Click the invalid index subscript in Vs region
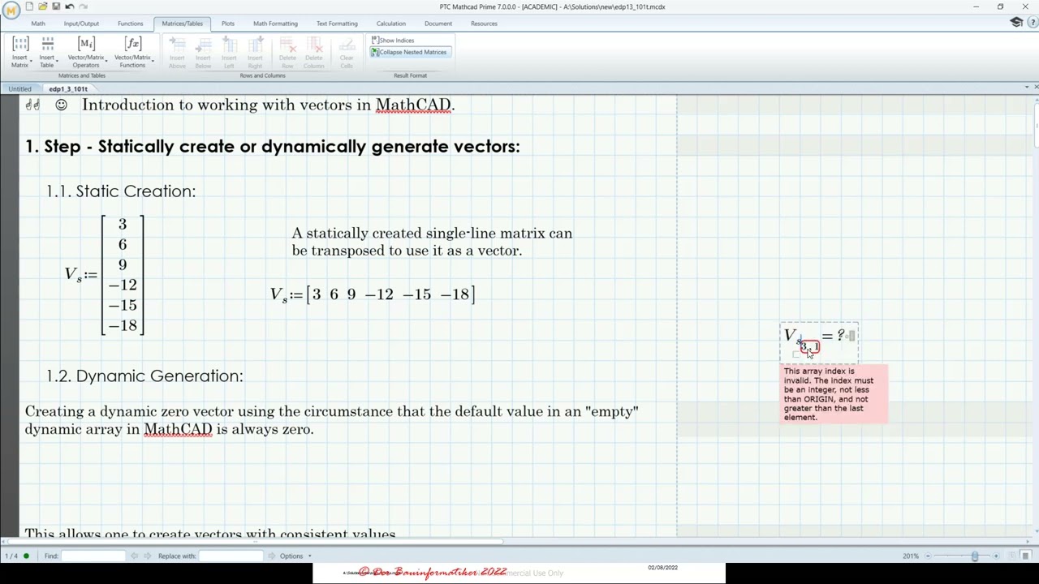The image size is (1039, 584). coord(810,347)
